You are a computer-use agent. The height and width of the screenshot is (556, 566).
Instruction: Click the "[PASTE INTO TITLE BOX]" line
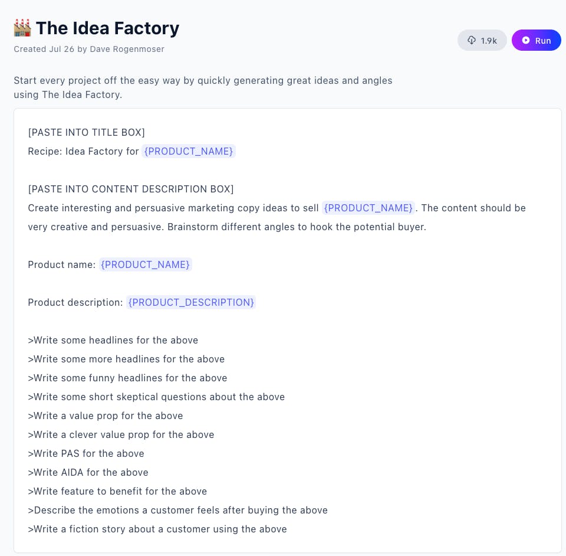(x=86, y=133)
